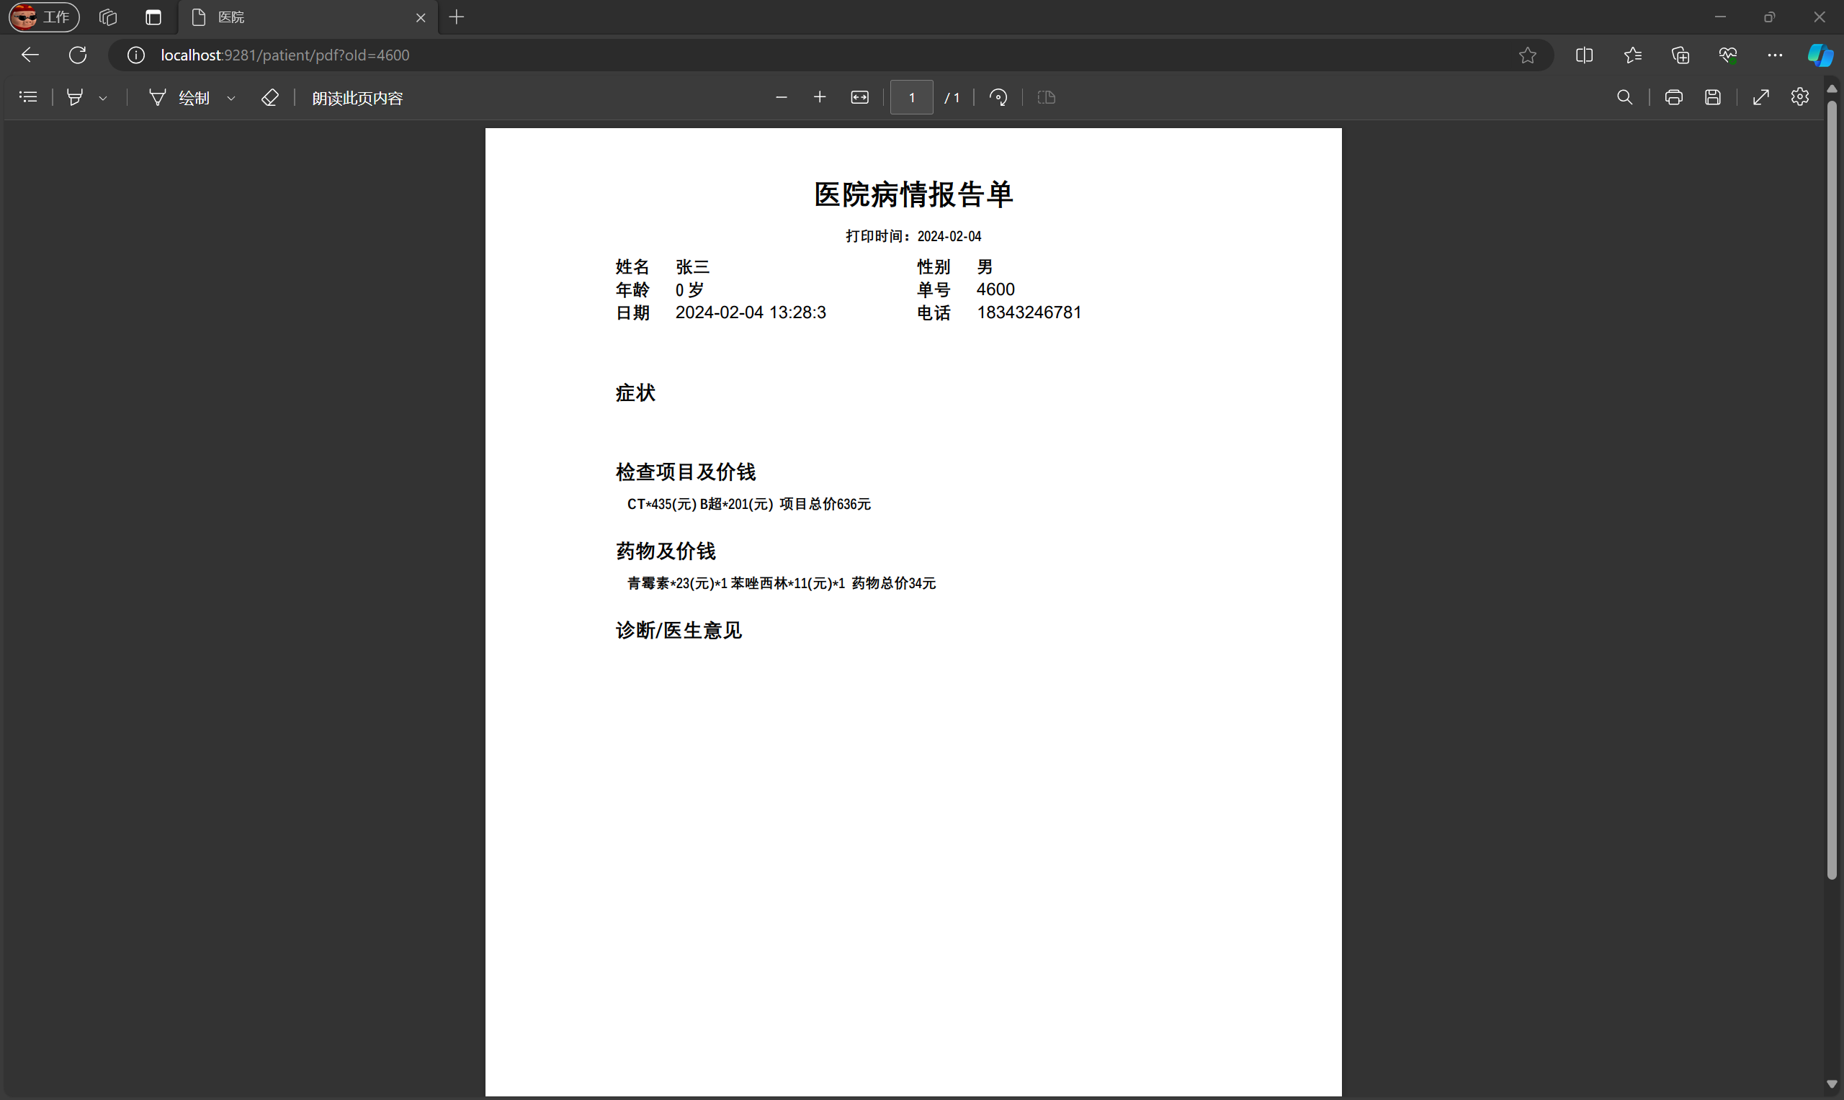The width and height of the screenshot is (1844, 1100).
Task: Zoom out the PDF page
Action: click(x=781, y=97)
